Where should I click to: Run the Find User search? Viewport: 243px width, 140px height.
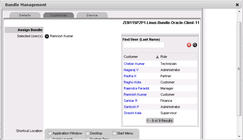tap(195, 45)
